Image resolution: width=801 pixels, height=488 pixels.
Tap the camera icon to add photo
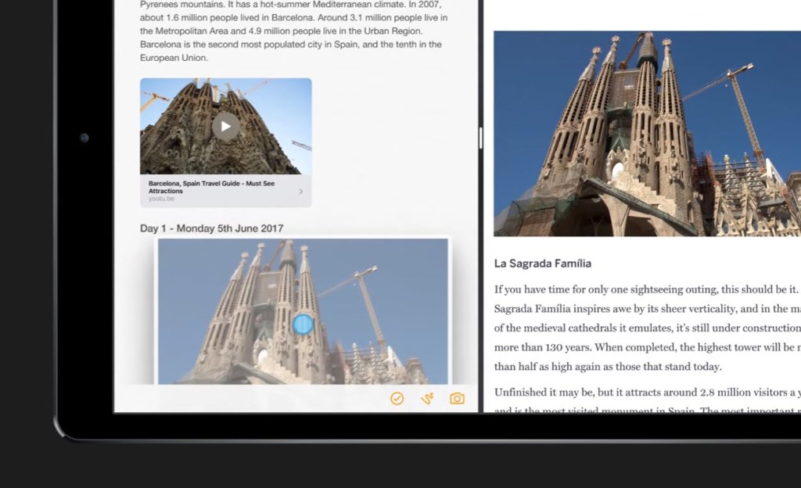point(457,399)
